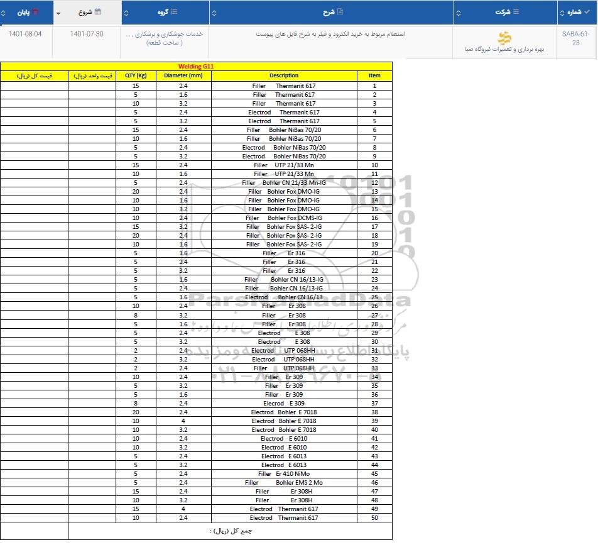Image resolution: width=598 pixels, height=557 pixels.
Task: Click item number 50 in the sheet
Action: (374, 518)
